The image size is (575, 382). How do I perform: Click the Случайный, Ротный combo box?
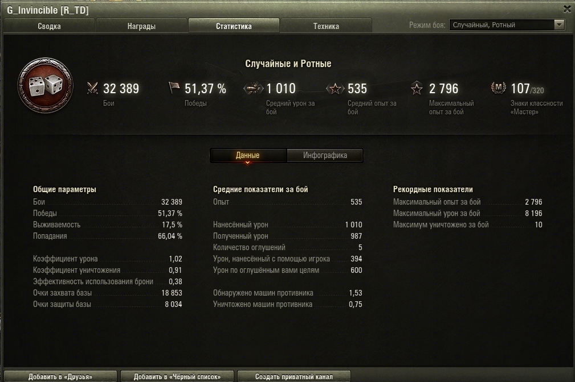click(507, 24)
